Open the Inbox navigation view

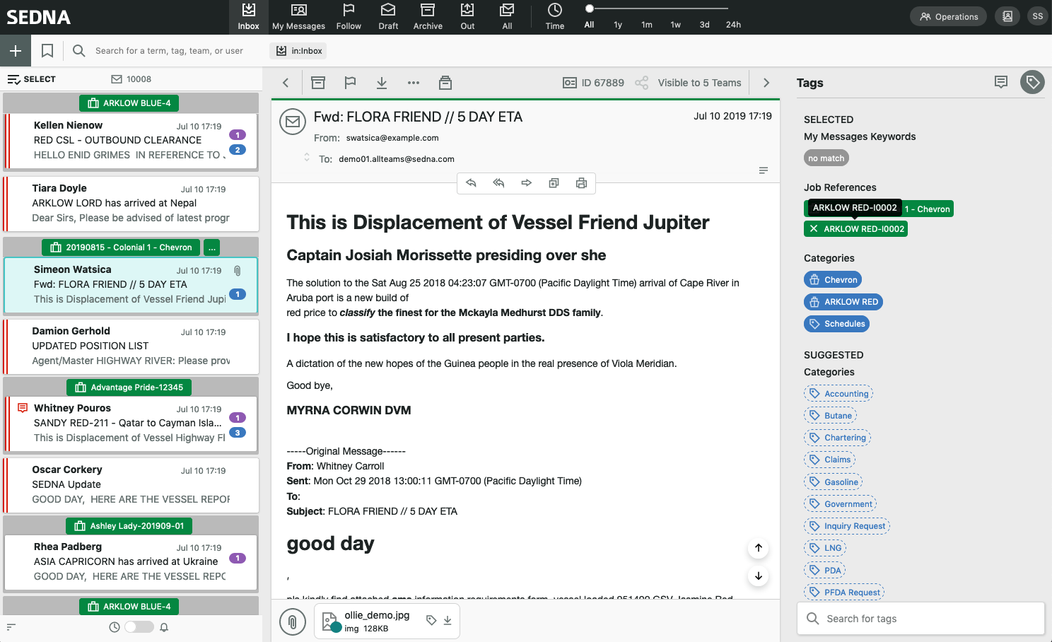click(x=248, y=17)
